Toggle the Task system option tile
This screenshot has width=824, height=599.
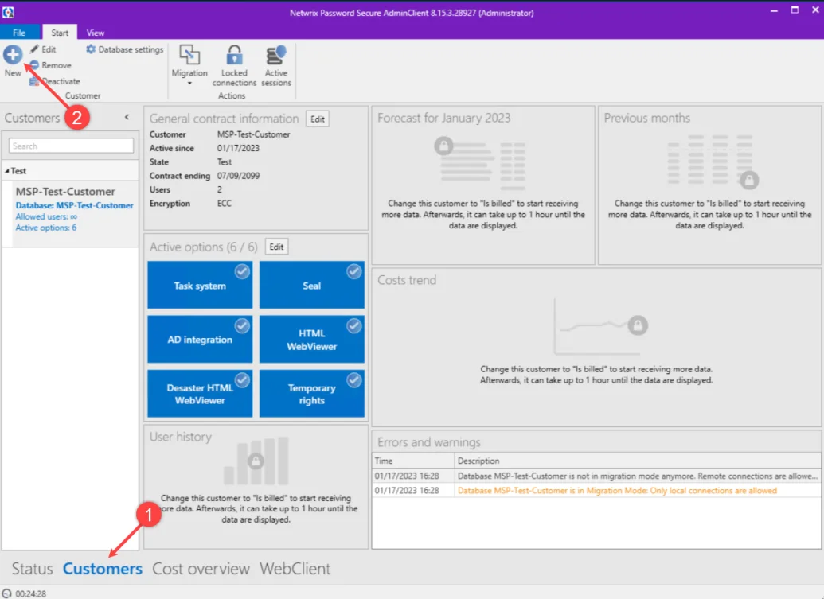coord(200,285)
